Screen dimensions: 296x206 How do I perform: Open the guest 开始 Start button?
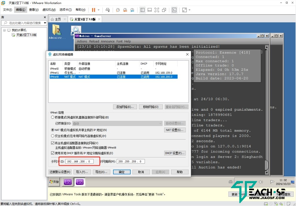point(54,182)
